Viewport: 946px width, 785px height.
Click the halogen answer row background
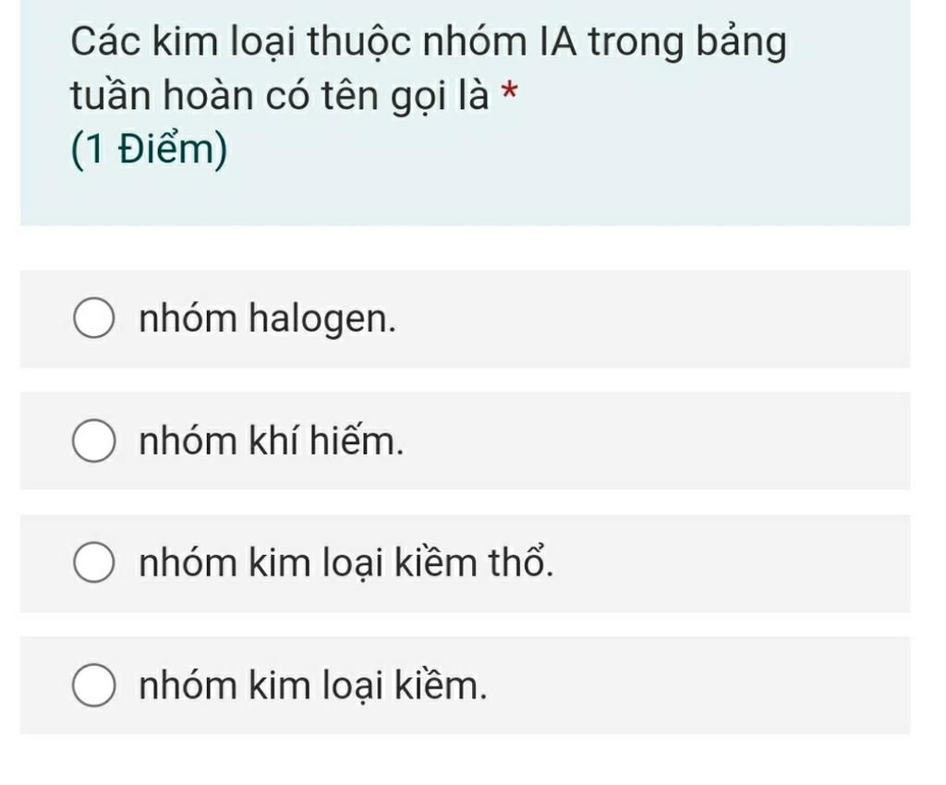[x=466, y=319]
